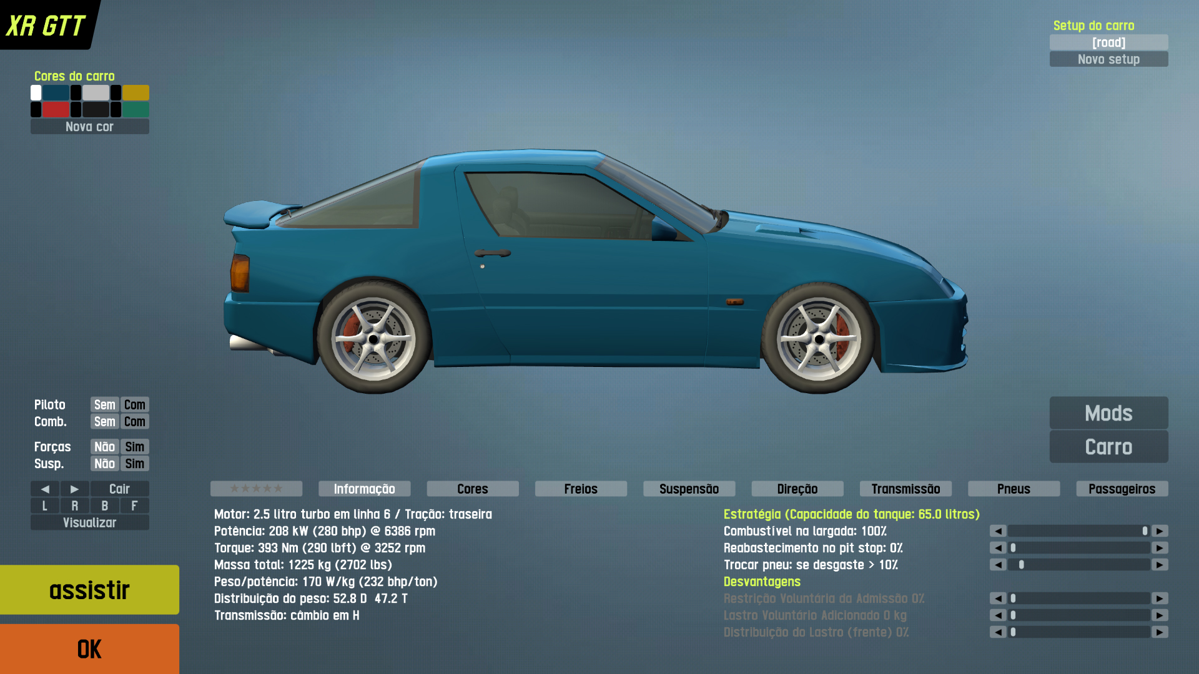Open the Mods panel

1108,413
